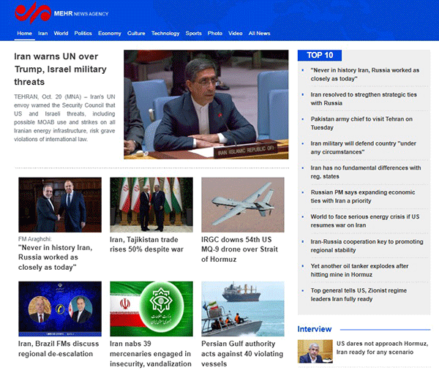Screen dimensions: 439x370
Task: Open 'Iran, Tajikistan trade rises 50% despite war'
Action: tap(146, 244)
